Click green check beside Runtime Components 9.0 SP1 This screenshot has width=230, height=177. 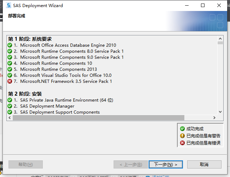[x=10, y=57]
